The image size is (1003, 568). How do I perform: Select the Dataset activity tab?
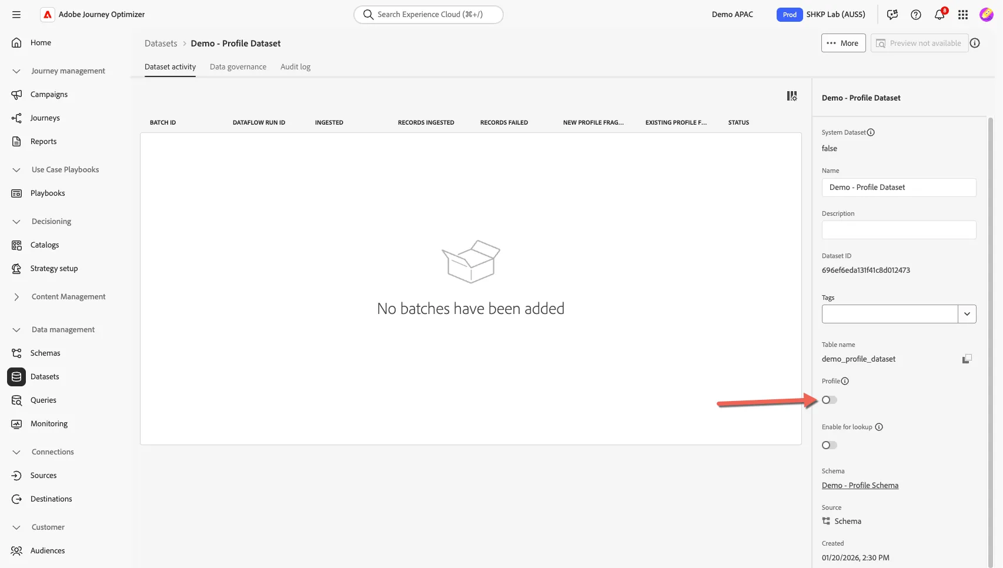(x=170, y=67)
